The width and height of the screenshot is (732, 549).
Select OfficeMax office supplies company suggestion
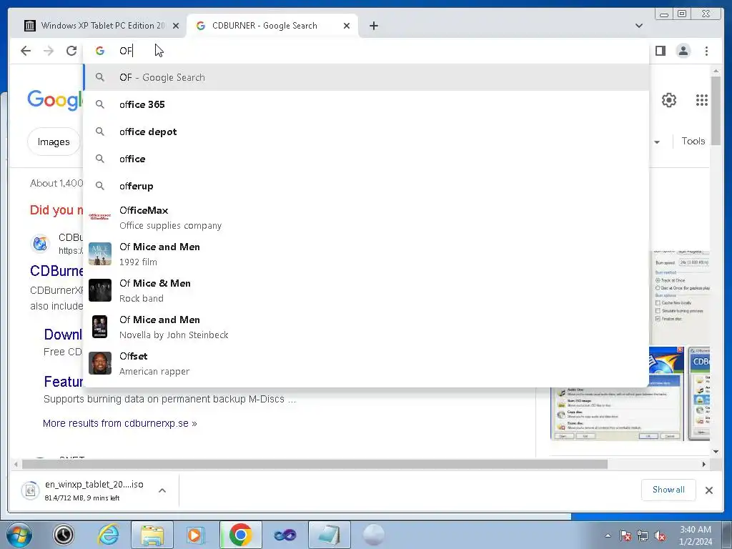367,217
